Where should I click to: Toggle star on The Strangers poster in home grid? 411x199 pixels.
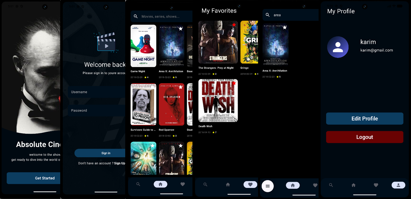(x=181, y=146)
